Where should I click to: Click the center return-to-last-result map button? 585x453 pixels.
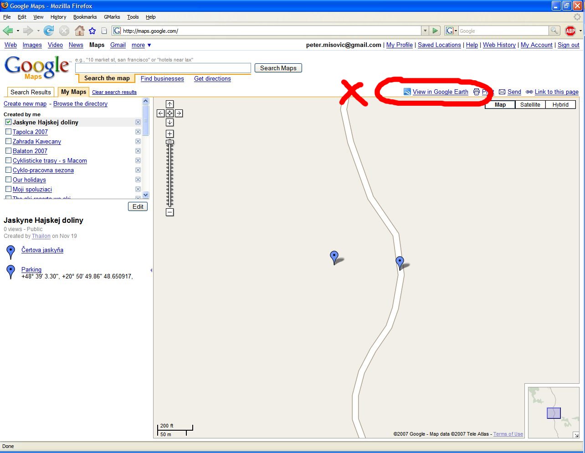click(169, 113)
